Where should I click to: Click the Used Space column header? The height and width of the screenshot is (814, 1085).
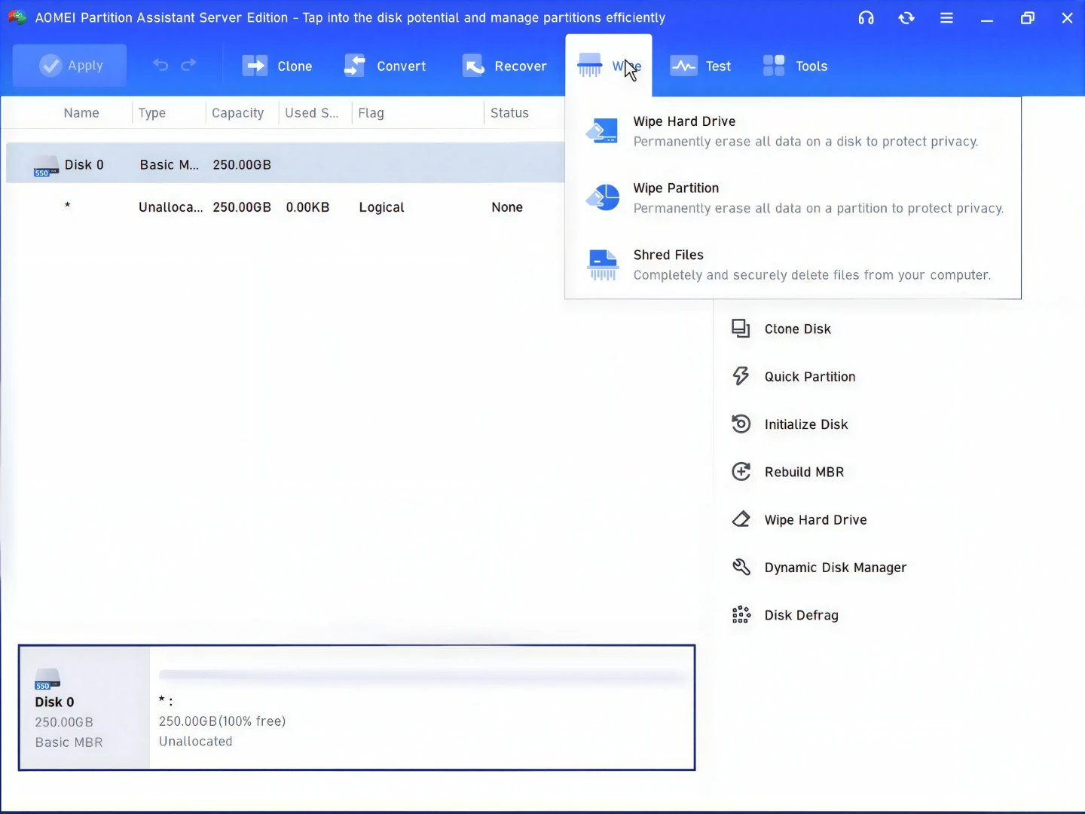coord(312,113)
